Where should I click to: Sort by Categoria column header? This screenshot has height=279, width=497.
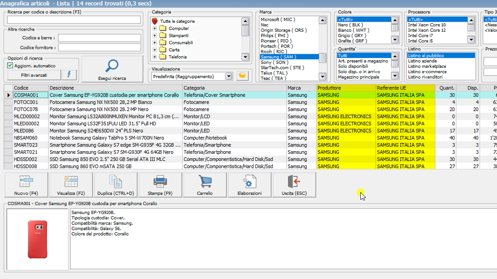[234, 88]
